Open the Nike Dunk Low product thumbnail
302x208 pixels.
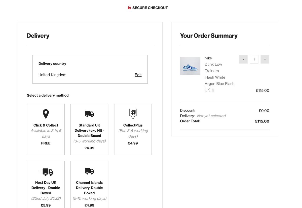pyautogui.click(x=190, y=66)
